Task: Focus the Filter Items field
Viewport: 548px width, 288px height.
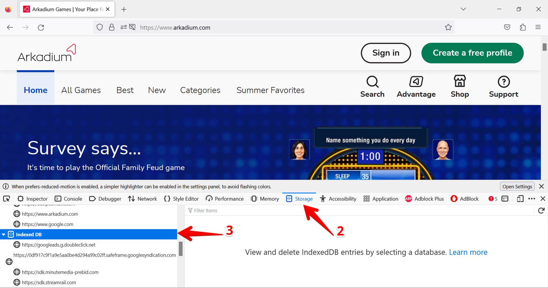Action: [x=360, y=211]
